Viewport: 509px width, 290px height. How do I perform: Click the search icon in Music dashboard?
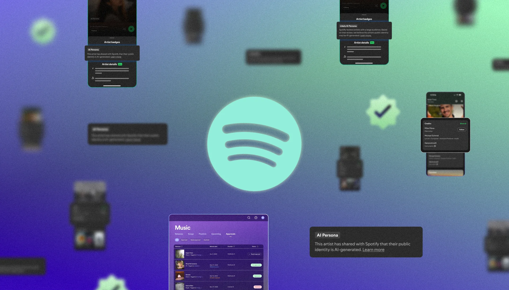click(249, 218)
